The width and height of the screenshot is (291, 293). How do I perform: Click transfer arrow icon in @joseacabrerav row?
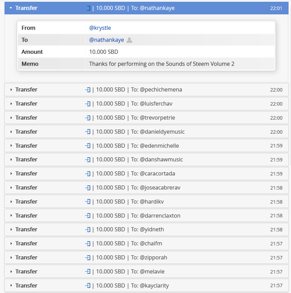88,188
